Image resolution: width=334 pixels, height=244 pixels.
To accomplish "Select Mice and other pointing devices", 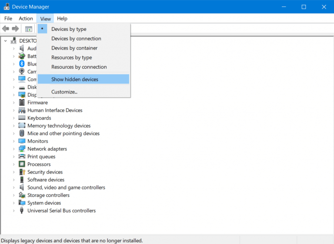I will pyautogui.click(x=63, y=134).
